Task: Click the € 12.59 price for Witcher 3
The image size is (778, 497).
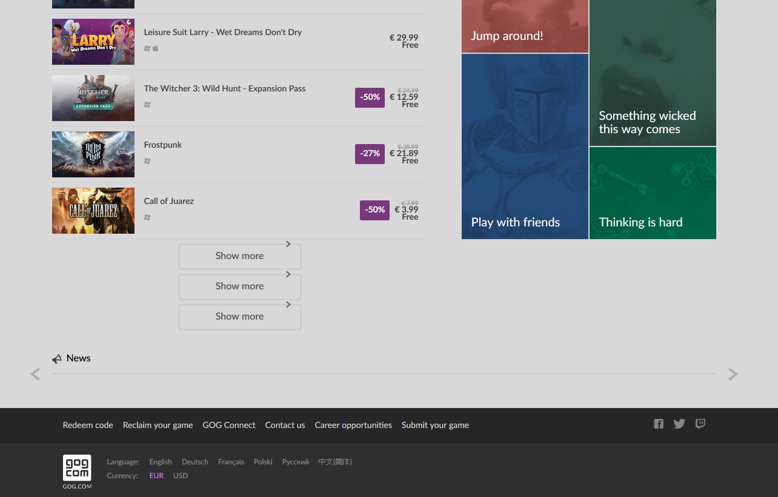Action: [404, 97]
